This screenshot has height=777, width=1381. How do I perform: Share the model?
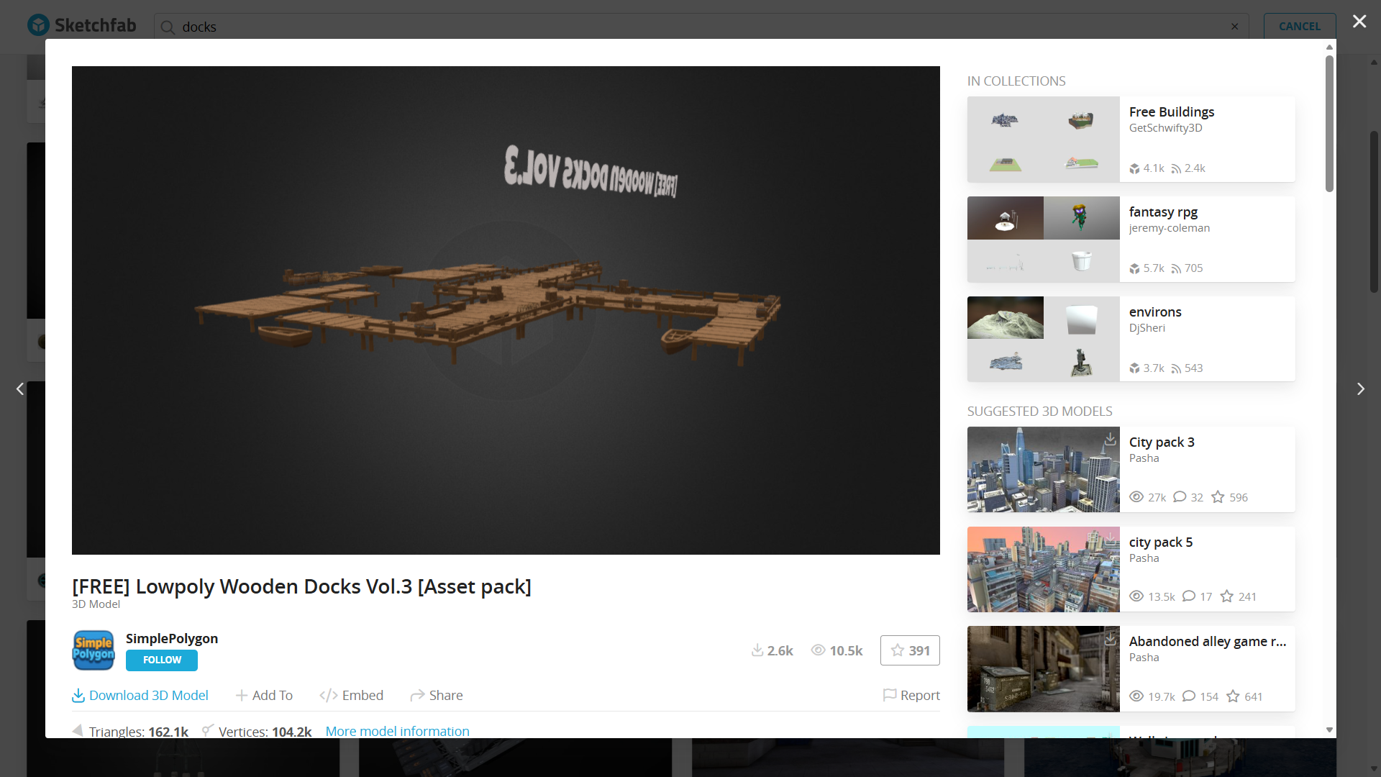[x=437, y=695]
